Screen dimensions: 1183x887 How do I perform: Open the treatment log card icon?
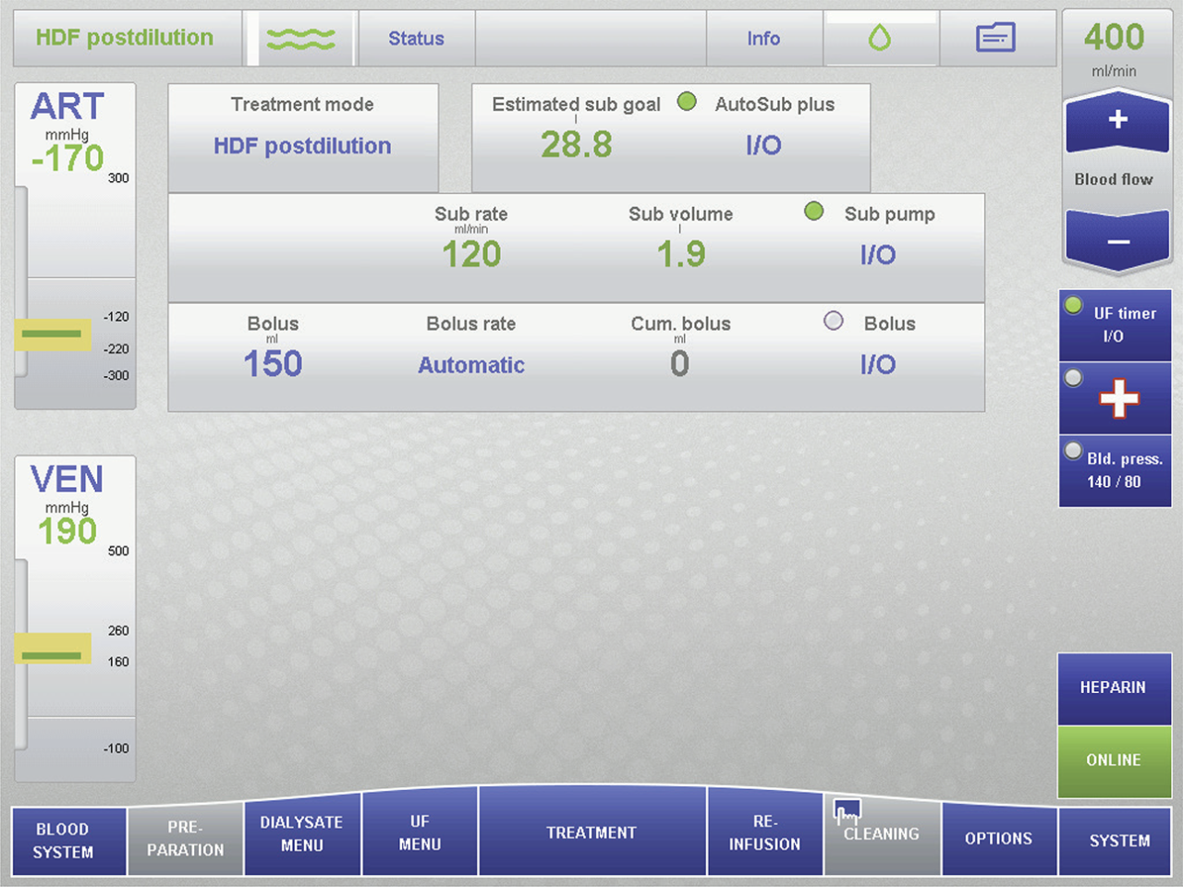point(997,37)
